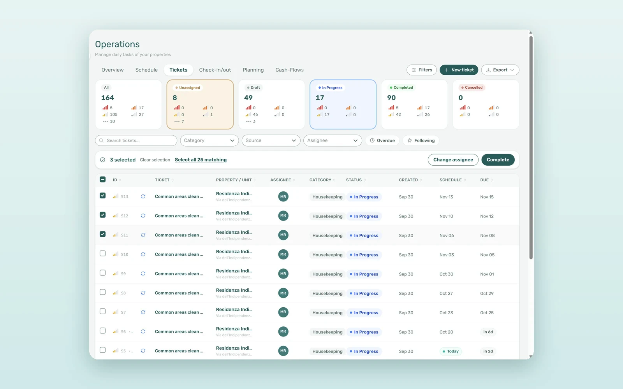This screenshot has width=623, height=389.
Task: Click "Select all 25 matching" link
Action: click(201, 160)
